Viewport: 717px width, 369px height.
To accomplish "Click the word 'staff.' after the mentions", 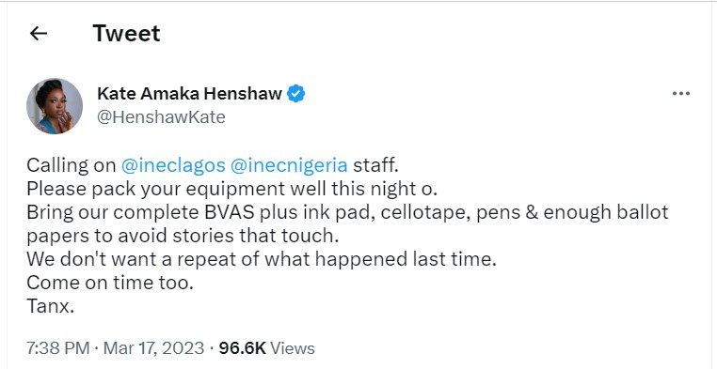I will (375, 164).
